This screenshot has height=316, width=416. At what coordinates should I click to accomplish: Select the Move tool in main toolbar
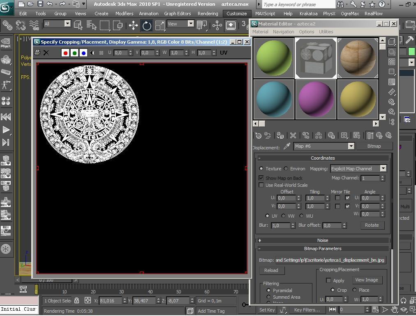[133, 26]
